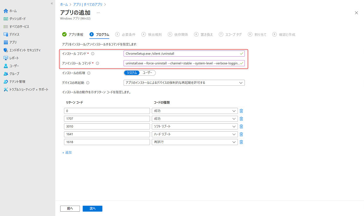Open the 必要条件 step tab
The image size is (364, 216).
tap(126, 35)
